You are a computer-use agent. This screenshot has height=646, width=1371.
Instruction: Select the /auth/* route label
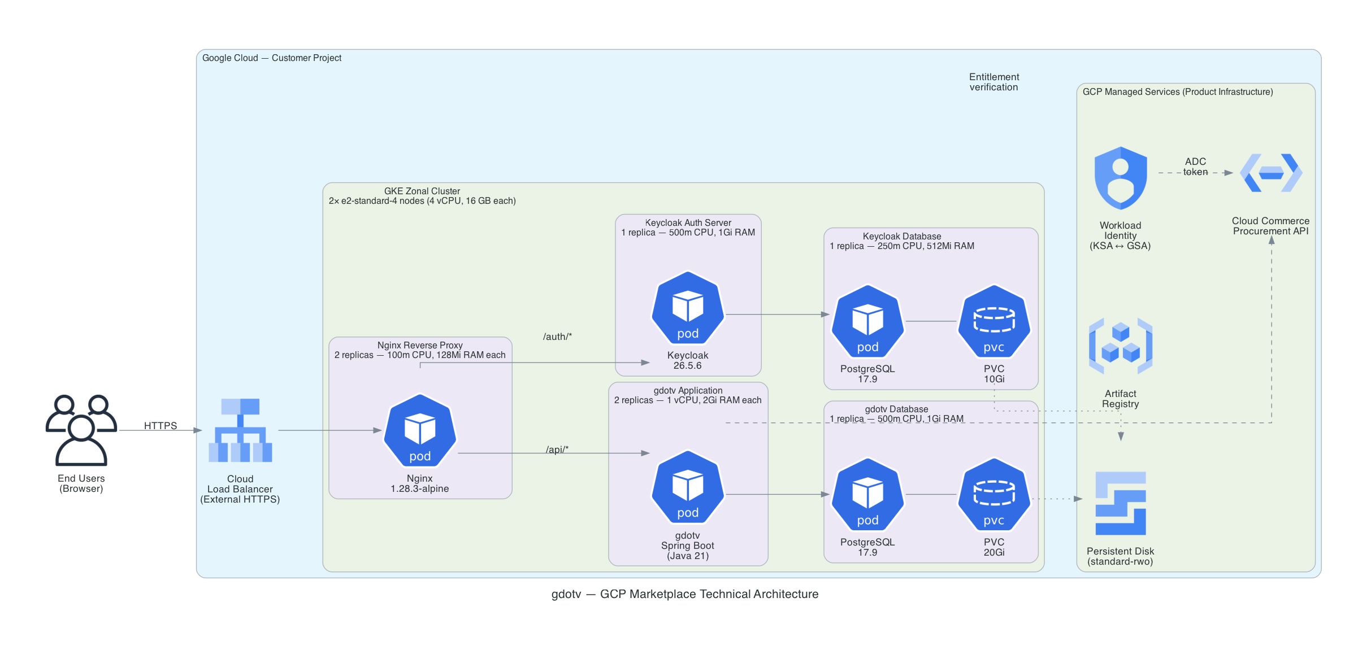[x=557, y=337]
